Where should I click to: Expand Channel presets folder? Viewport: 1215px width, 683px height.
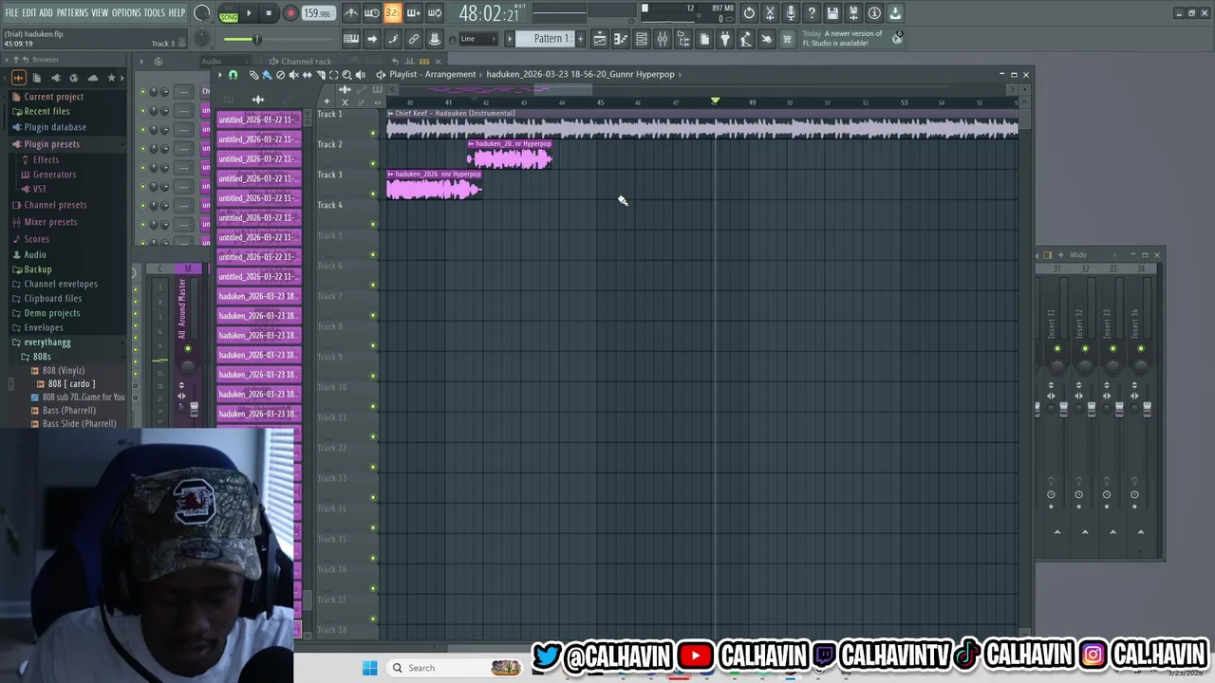(55, 205)
